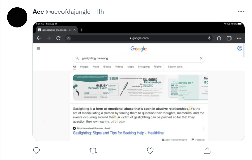Open the Gaslight Behavior Exam thumbnail
The width and height of the screenshot is (252, 160).
click(x=90, y=88)
